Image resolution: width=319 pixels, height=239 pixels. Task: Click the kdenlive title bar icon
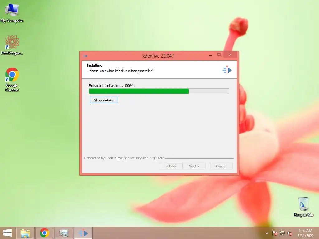(85, 56)
